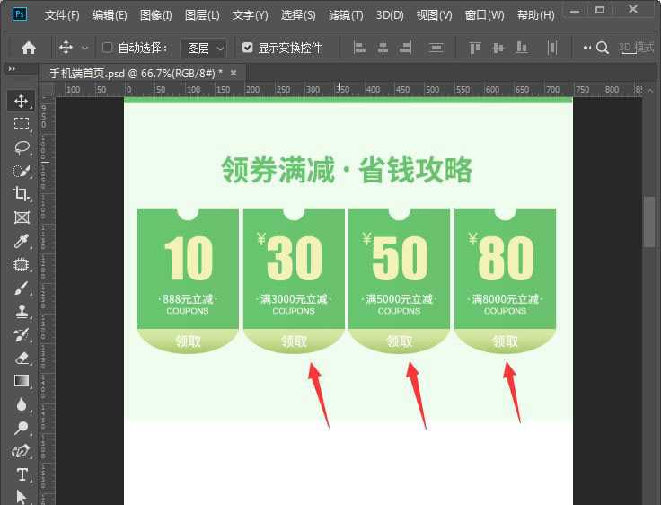Select the Lasso tool
Image resolution: width=661 pixels, height=505 pixels.
(x=22, y=147)
